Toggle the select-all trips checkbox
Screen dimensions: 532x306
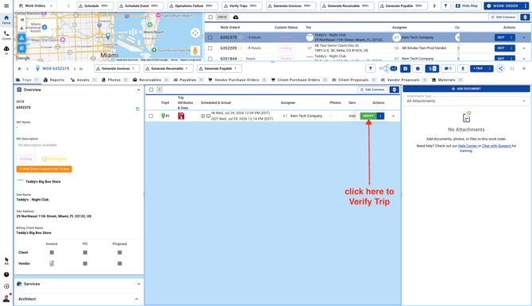(x=151, y=90)
